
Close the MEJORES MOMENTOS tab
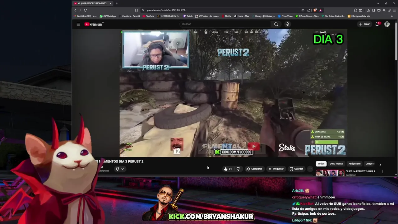pyautogui.click(x=110, y=3)
